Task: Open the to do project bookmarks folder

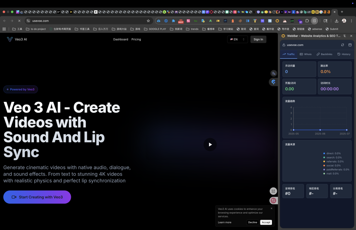Action: [36, 29]
